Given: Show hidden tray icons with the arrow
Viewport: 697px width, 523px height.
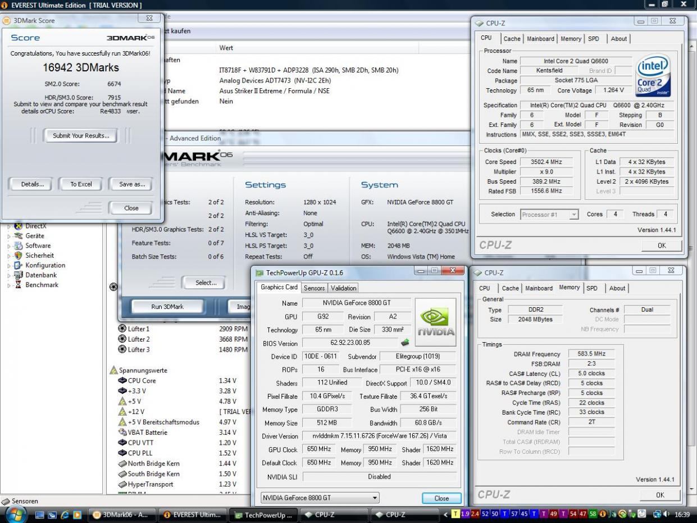Looking at the screenshot, I should pos(447,515).
